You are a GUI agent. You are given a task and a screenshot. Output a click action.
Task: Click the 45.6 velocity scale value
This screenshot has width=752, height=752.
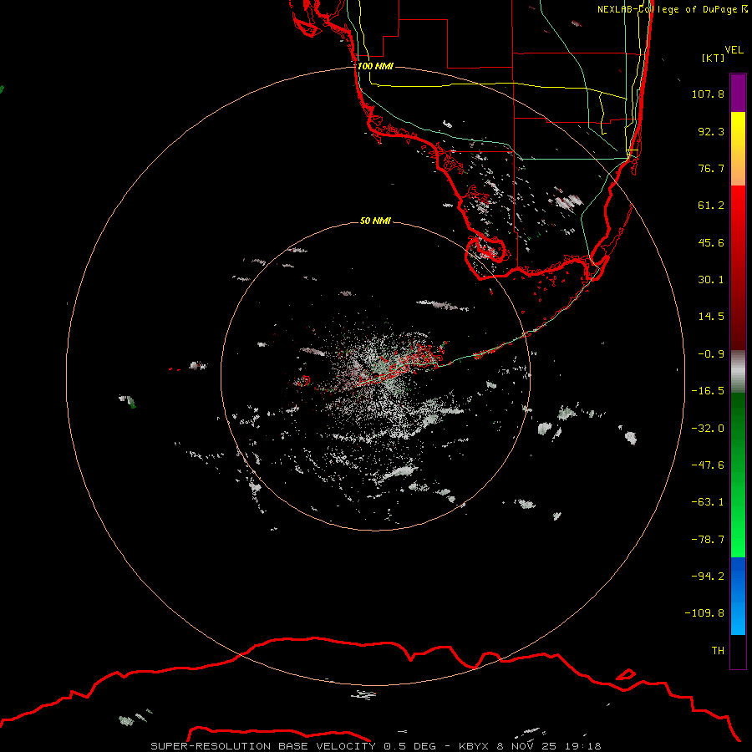tap(711, 242)
